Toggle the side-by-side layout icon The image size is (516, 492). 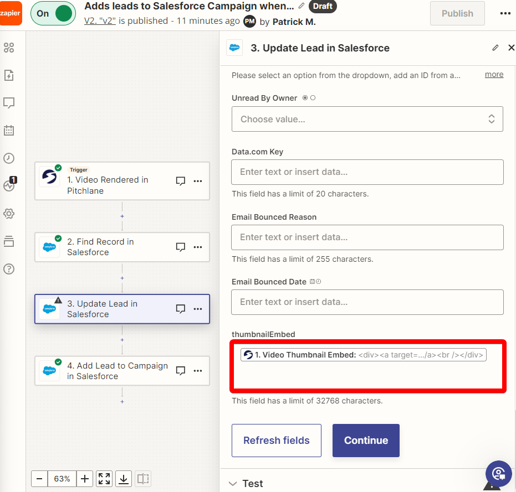(x=143, y=479)
